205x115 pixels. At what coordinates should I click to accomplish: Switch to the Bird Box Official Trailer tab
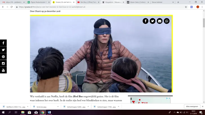[88, 2]
